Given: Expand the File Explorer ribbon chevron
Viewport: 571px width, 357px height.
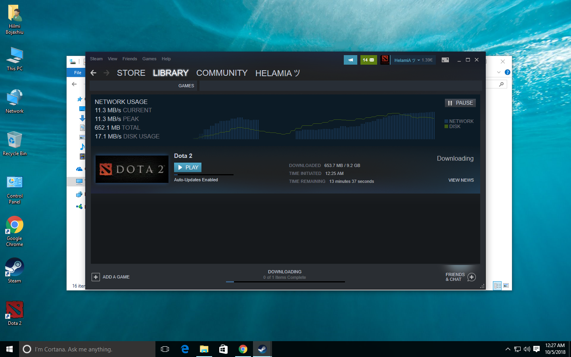Looking at the screenshot, I should point(499,72).
